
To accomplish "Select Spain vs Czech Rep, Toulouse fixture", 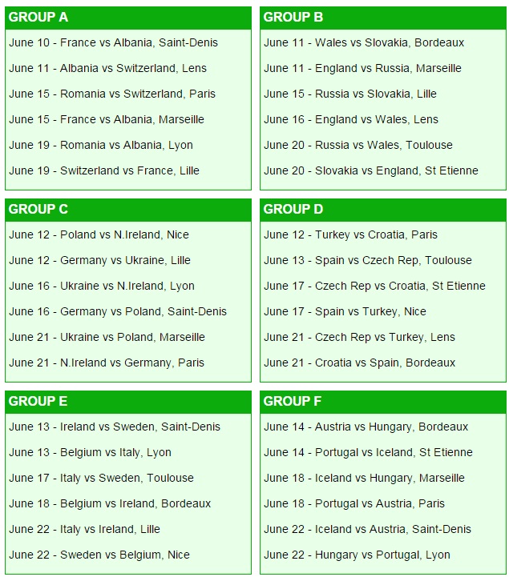I will point(368,261).
